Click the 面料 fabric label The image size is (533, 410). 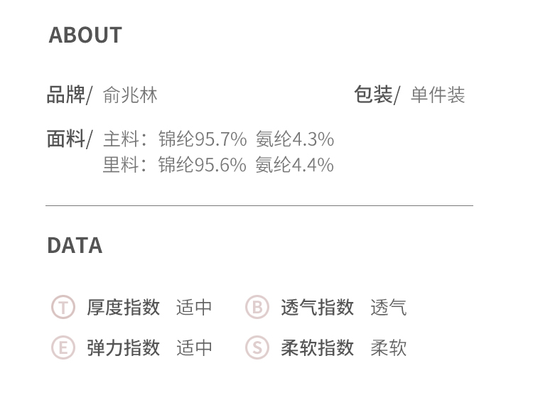coord(66,139)
